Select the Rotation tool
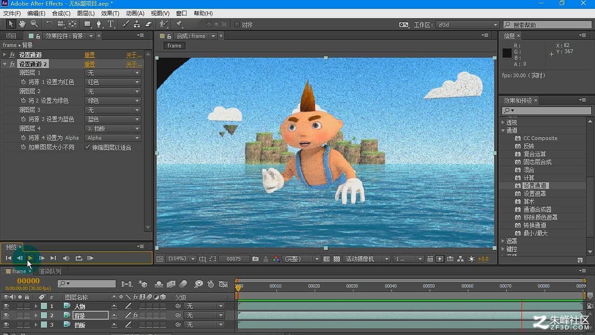Image resolution: width=595 pixels, height=335 pixels. (49, 24)
